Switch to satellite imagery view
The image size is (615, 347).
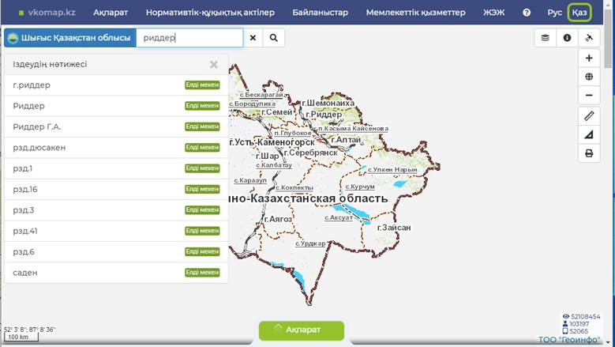589,38
